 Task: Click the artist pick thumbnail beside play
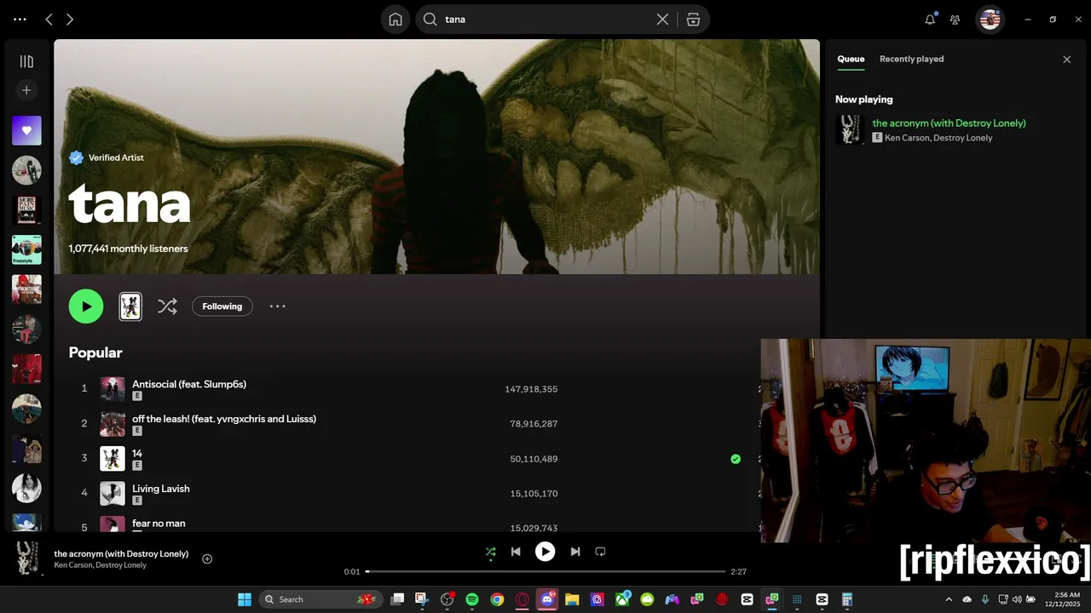pos(130,306)
